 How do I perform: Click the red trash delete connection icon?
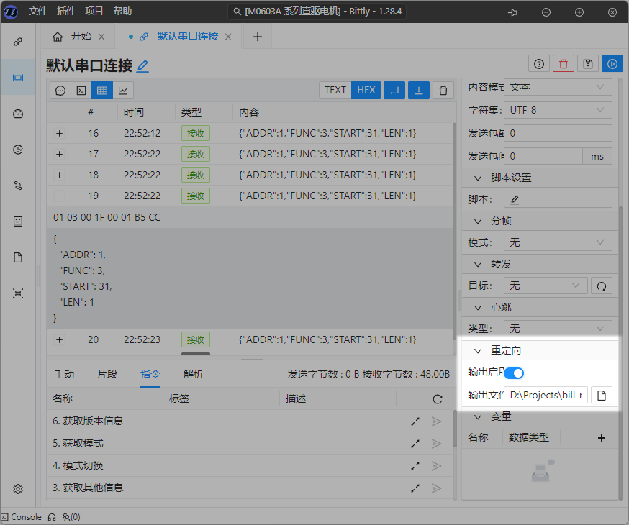[563, 63]
